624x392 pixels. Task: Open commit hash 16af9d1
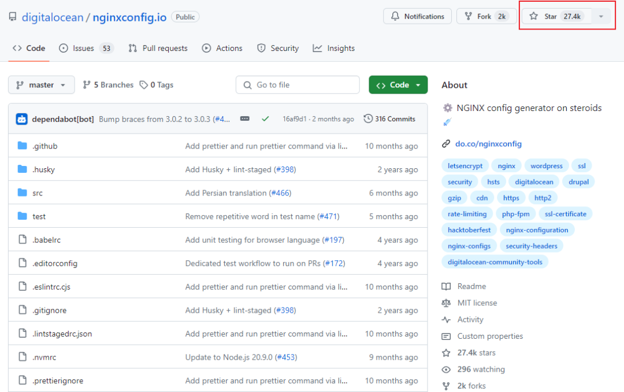[x=295, y=119]
